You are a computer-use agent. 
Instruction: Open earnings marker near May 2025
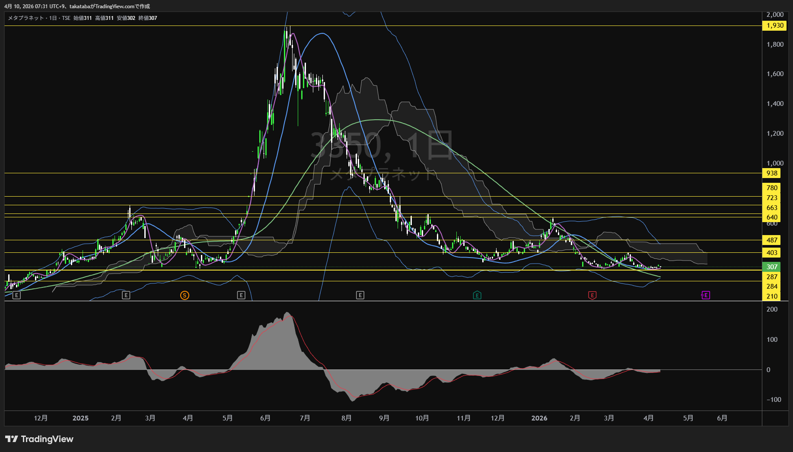coord(241,295)
